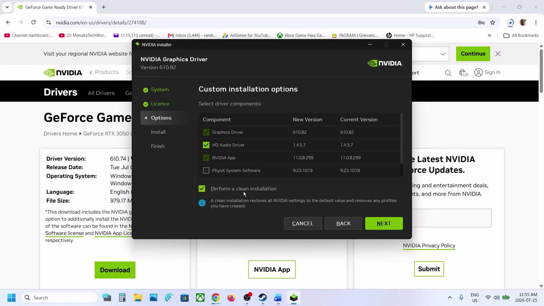Dismiss the regional website banner
Image resolution: width=544 pixels, height=306 pixels.
498,54
